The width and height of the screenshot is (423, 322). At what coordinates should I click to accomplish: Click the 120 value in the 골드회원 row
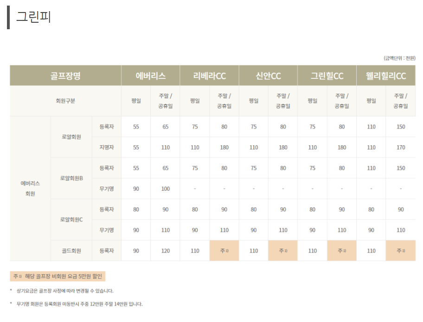click(166, 251)
